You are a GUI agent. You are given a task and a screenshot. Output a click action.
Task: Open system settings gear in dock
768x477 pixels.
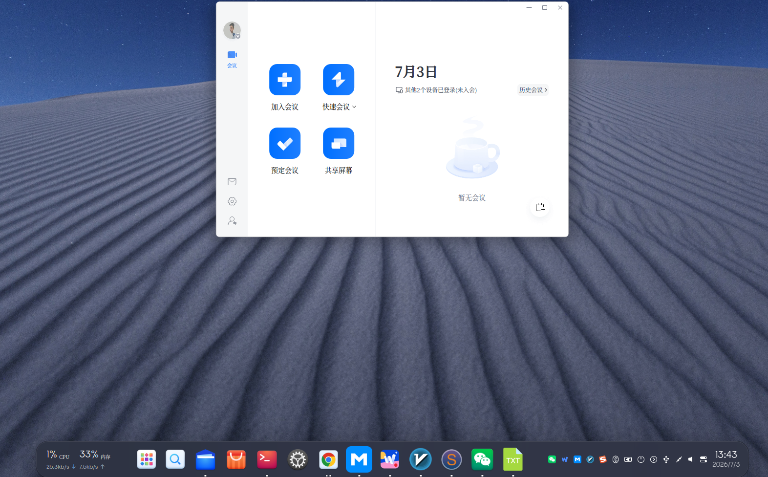tap(298, 459)
